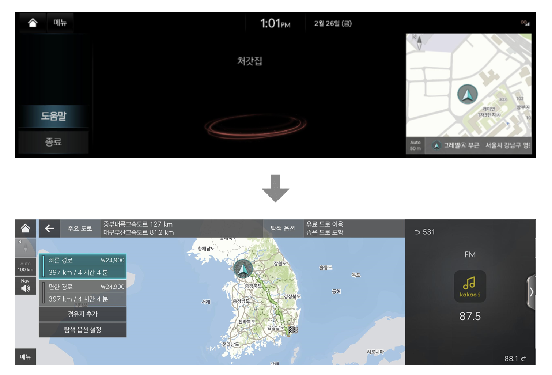This screenshot has width=552, height=375.
Task: Open Auto 50 m scale on mini map
Action: (x=415, y=145)
